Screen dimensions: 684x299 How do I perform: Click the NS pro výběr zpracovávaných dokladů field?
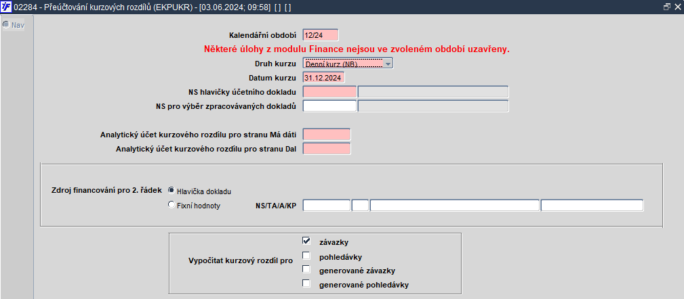click(x=329, y=106)
